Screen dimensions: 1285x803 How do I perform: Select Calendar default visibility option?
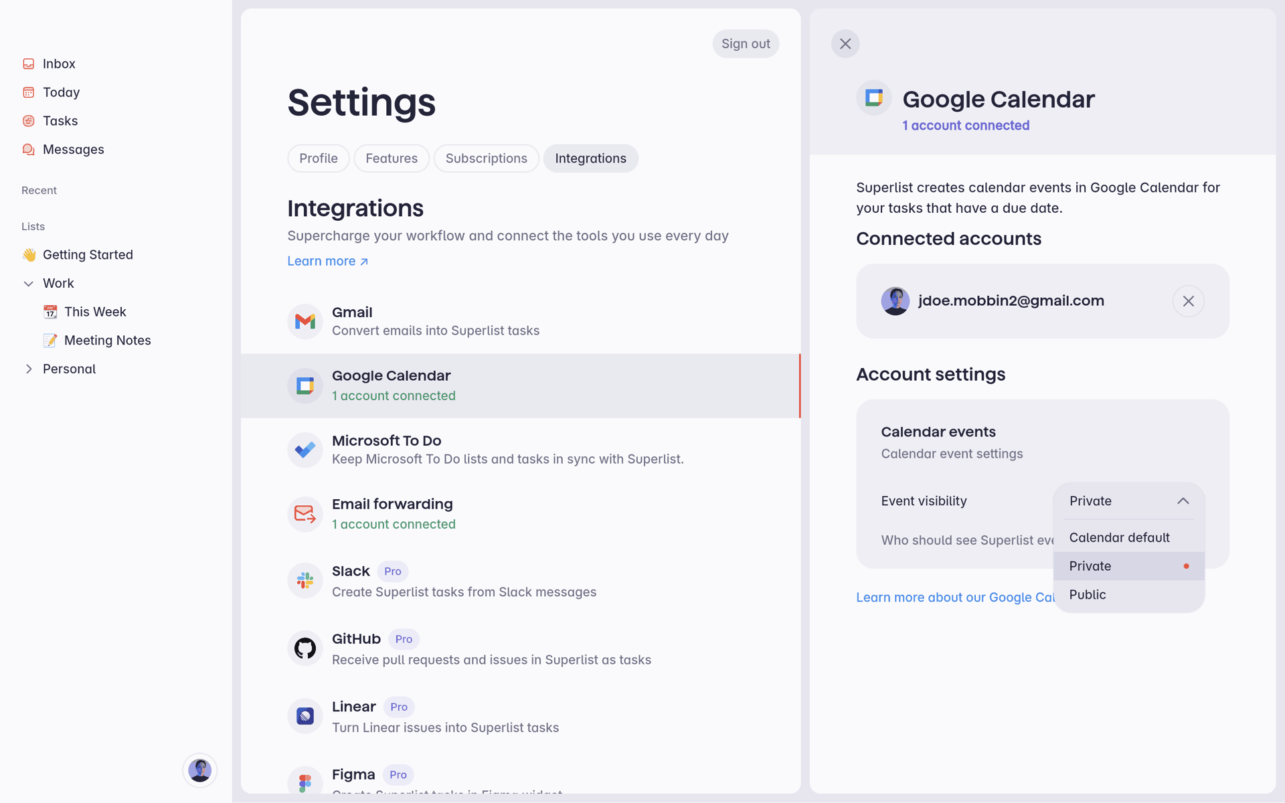pyautogui.click(x=1129, y=538)
